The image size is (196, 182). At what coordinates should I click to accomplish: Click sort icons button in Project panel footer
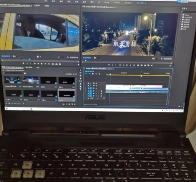pos(24,104)
